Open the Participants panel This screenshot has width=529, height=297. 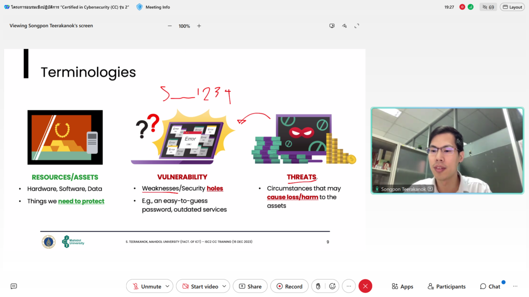pyautogui.click(x=446, y=286)
